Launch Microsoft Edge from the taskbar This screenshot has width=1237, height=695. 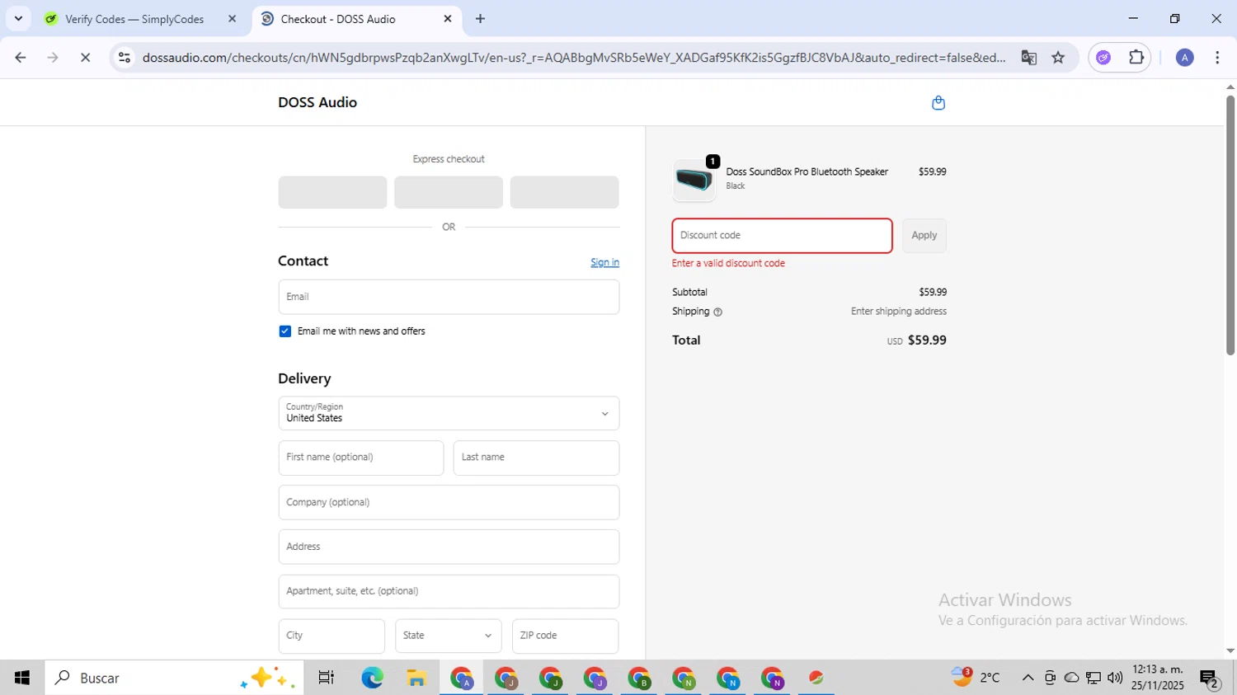pos(372,678)
